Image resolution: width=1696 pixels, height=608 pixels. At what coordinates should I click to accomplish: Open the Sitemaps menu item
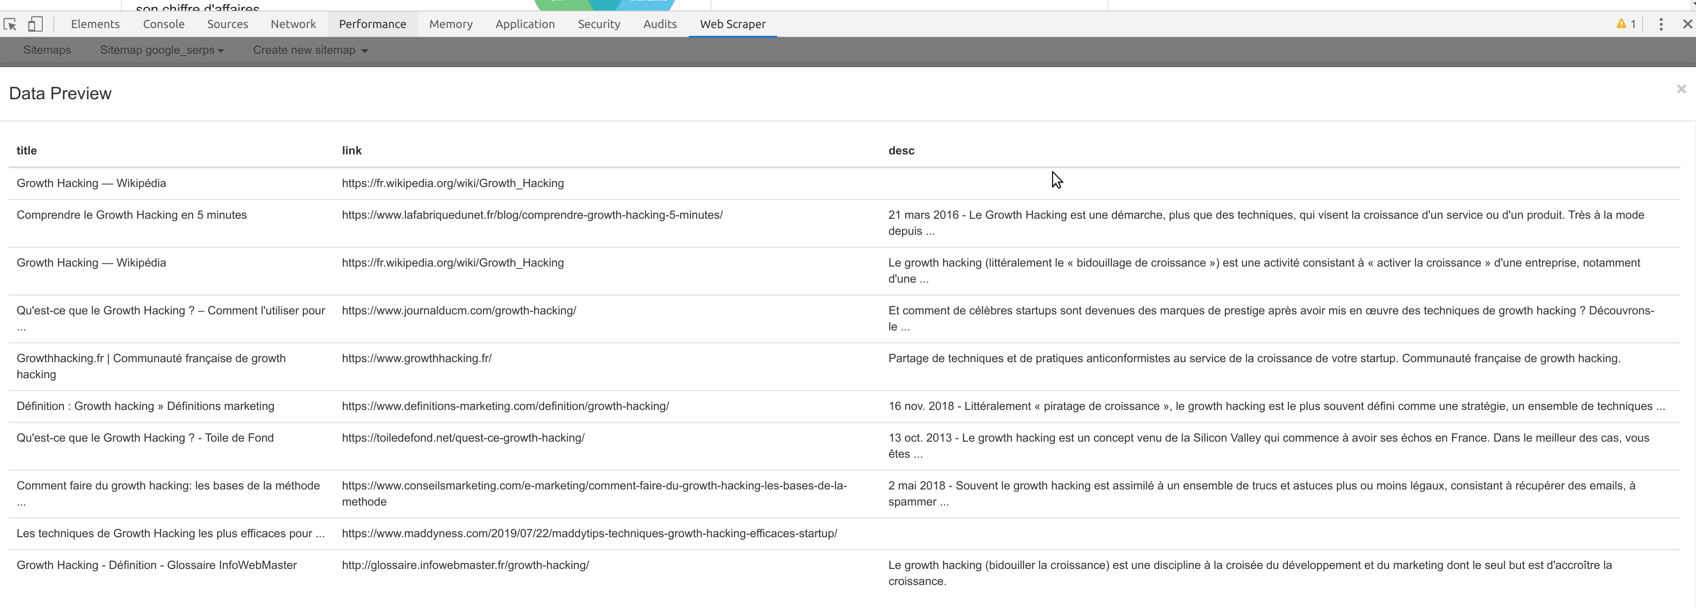click(x=47, y=50)
